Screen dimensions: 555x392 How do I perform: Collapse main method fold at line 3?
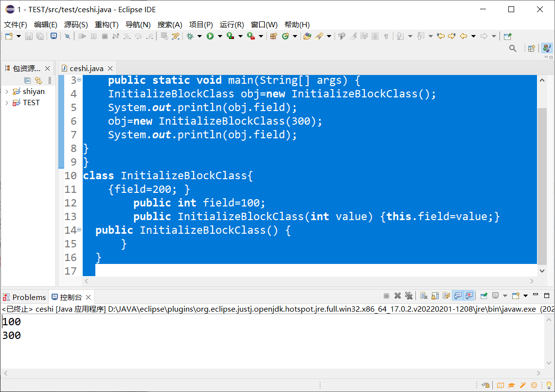coord(79,80)
